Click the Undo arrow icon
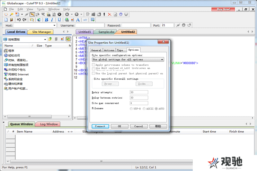 pos(19,20)
